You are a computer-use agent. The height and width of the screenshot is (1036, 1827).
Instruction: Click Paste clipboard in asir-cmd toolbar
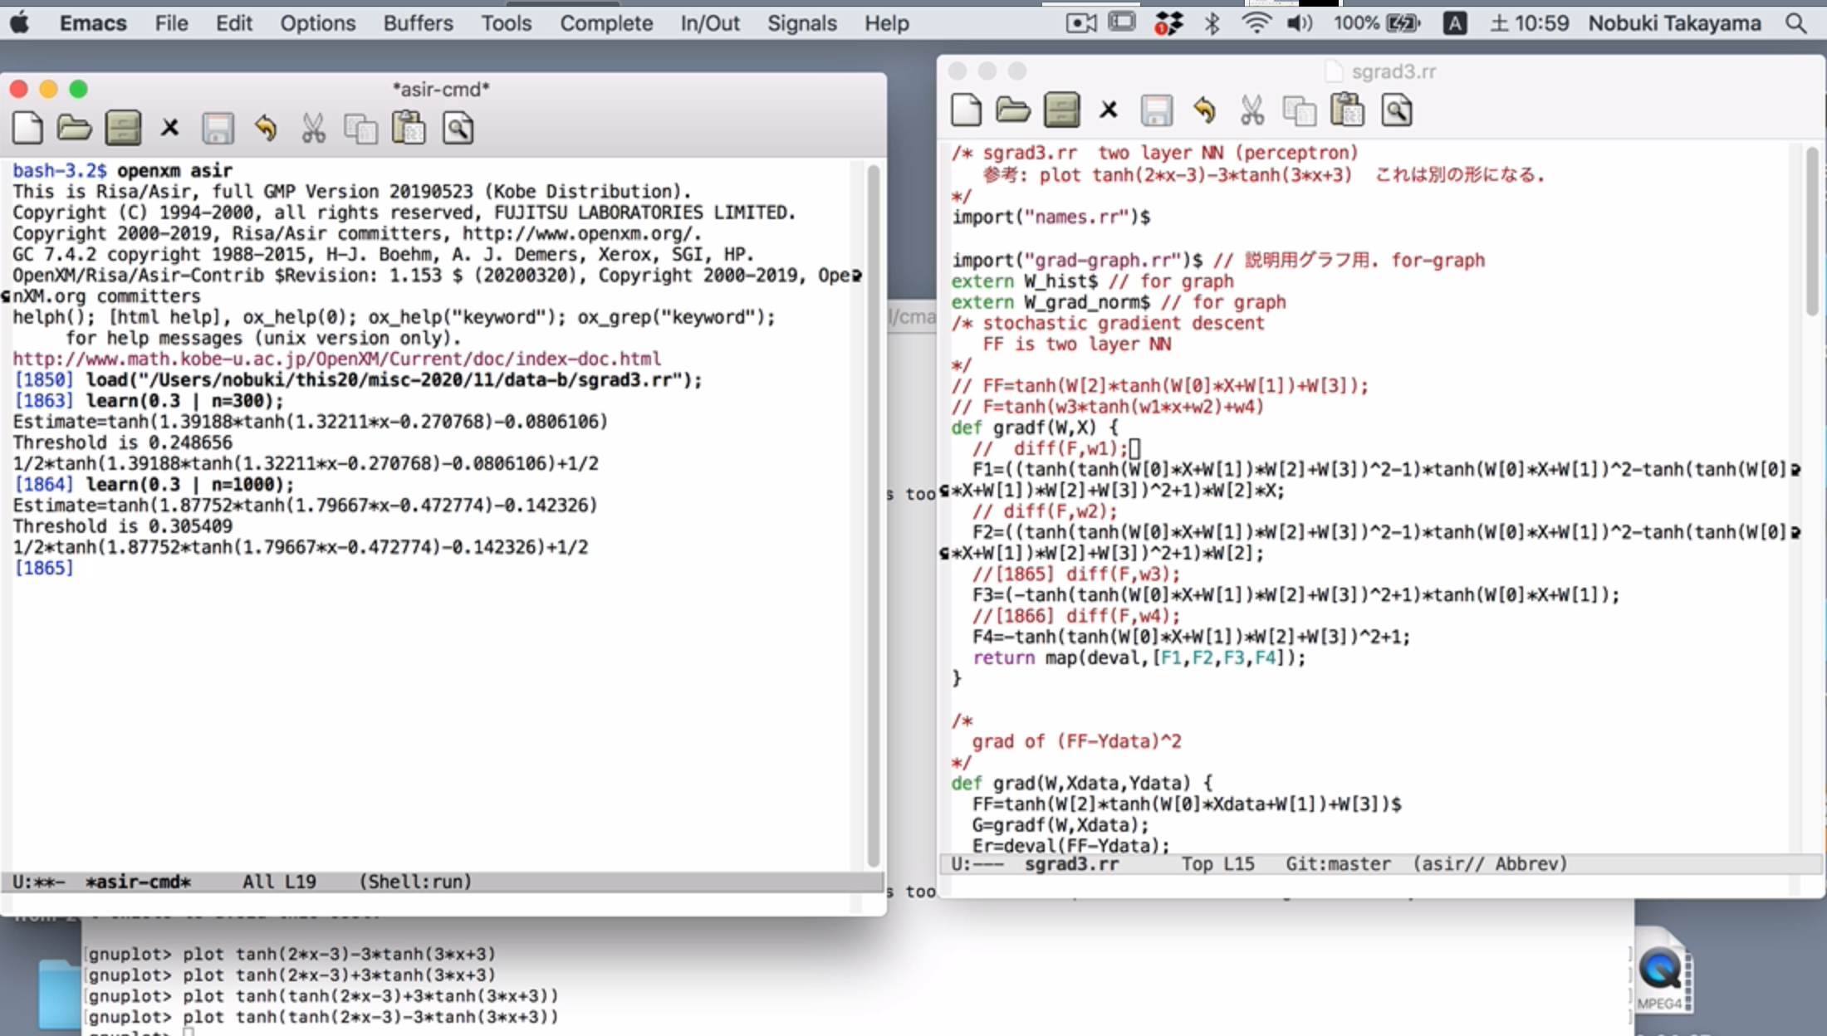409,128
